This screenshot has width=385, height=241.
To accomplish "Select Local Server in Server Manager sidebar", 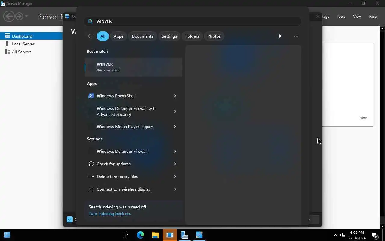I will point(31,44).
